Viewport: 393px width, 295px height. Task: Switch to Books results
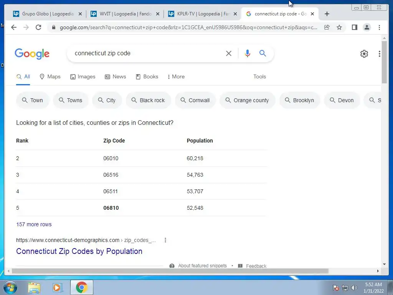point(147,77)
